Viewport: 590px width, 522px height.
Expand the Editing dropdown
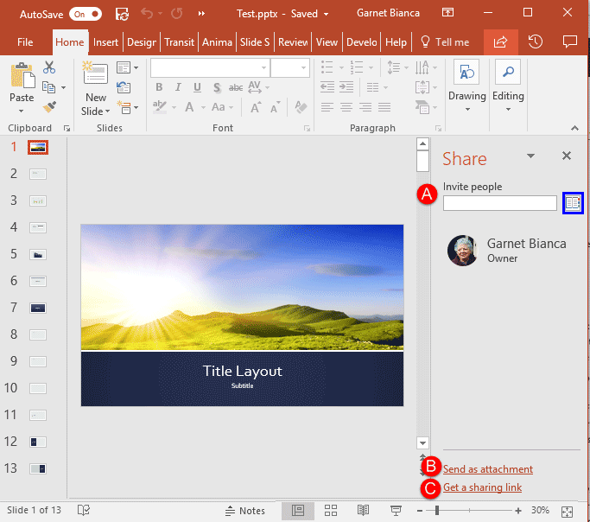508,109
